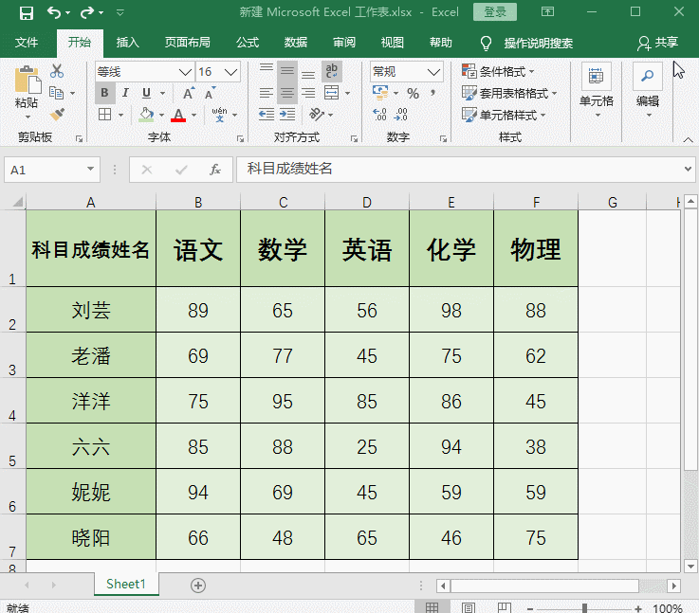This screenshot has width=699, height=613.
Task: Click the red font color swatch
Action: 178,116
